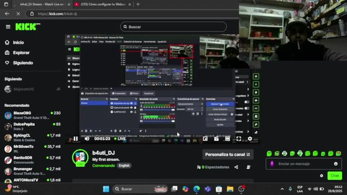Open File Explorer from taskbar
347x195 pixels.
pyautogui.click(x=230, y=189)
